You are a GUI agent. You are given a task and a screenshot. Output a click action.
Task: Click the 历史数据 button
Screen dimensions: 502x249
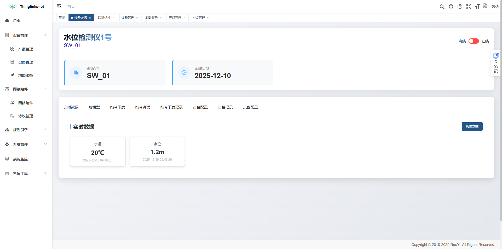pos(472,126)
